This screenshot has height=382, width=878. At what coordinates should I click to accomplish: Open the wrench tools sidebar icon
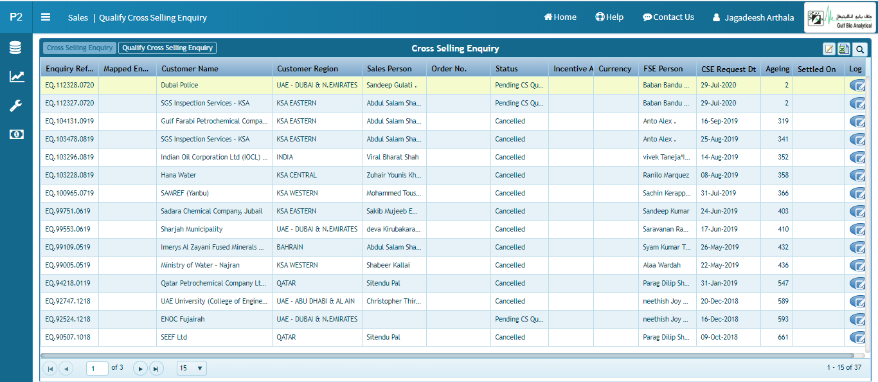pos(16,106)
